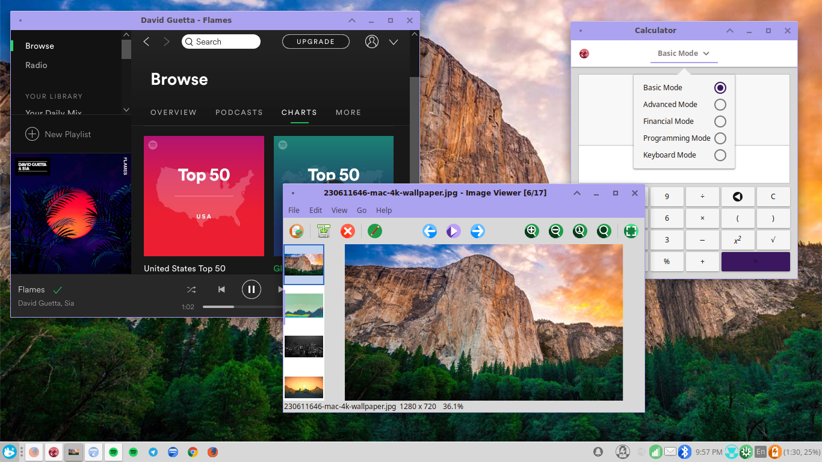Screen dimensions: 822x462
Task: Open the Go menu in Image Viewer
Action: point(362,211)
